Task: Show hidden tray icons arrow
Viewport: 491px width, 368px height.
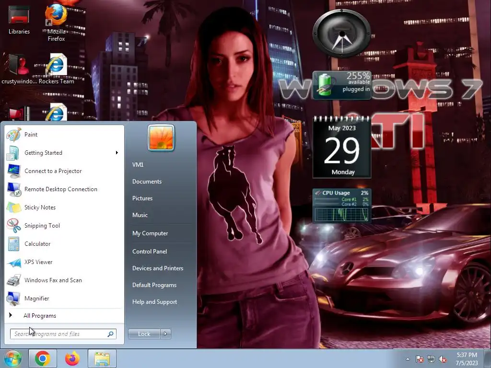Action: (x=408, y=359)
